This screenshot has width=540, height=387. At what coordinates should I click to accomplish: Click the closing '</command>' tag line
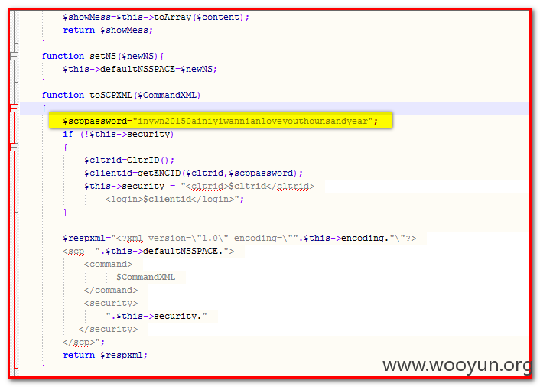(x=111, y=291)
